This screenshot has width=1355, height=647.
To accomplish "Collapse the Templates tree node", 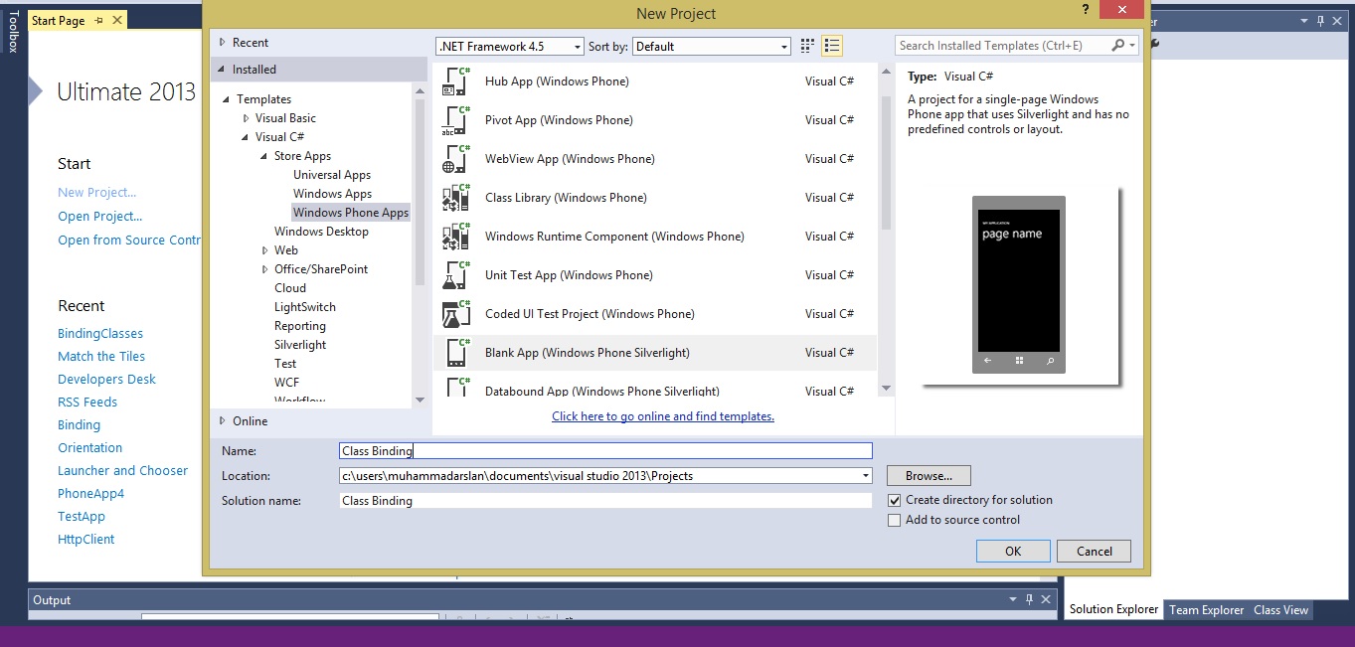I will pos(227,99).
